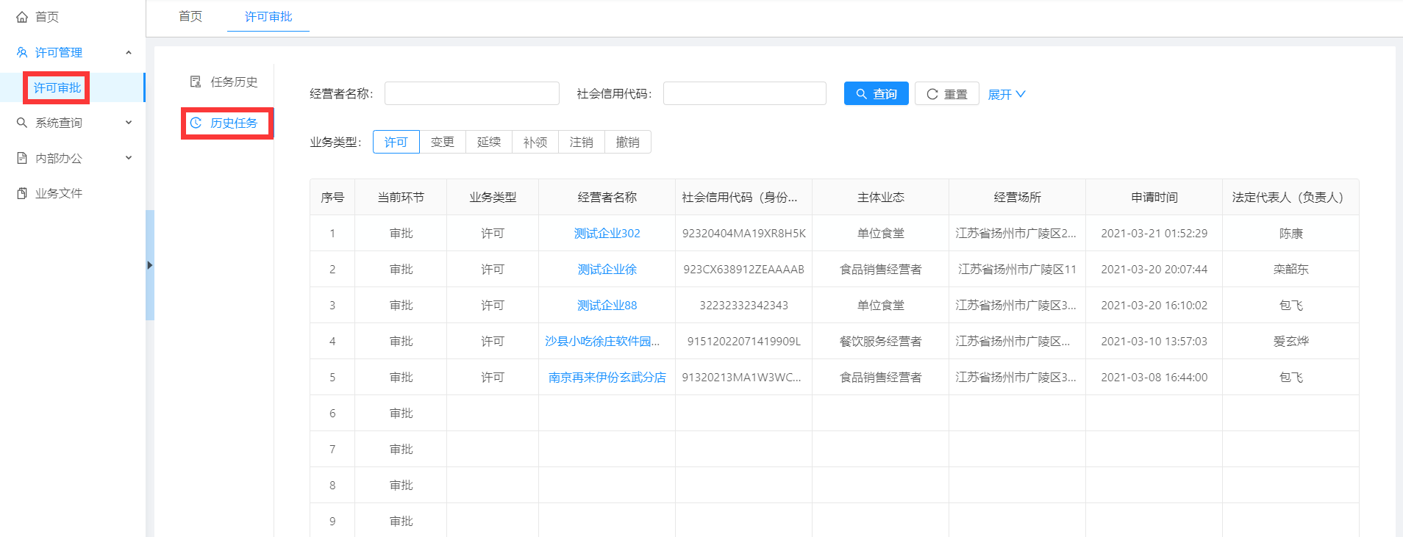The image size is (1403, 537).
Task: Collapse the sidebar with the arrow handle
Action: [150, 265]
